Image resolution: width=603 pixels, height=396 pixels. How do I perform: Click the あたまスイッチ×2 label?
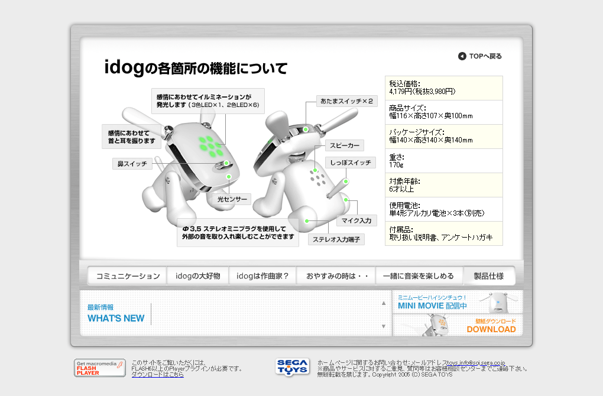click(x=347, y=101)
